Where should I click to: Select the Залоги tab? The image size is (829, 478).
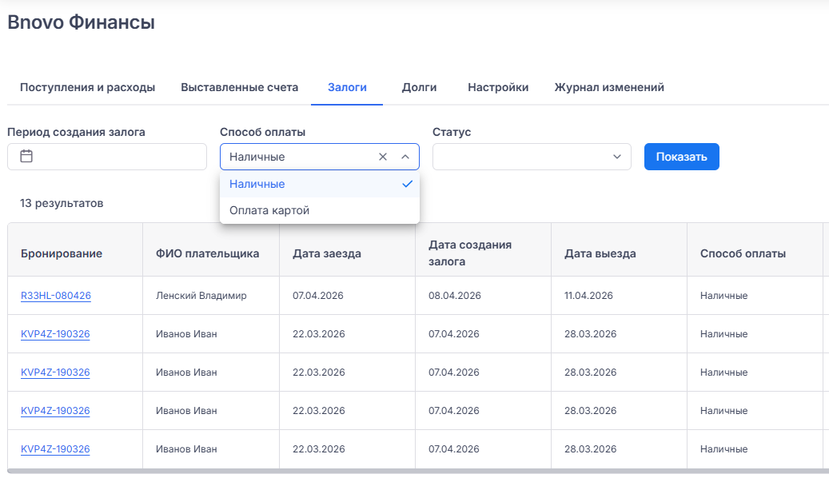[347, 87]
